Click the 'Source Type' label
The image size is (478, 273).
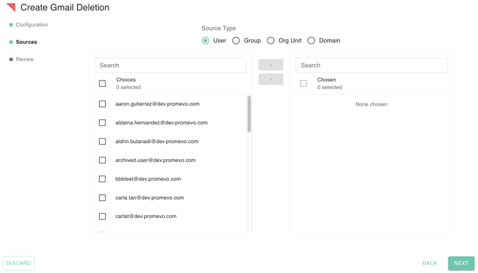coord(218,29)
